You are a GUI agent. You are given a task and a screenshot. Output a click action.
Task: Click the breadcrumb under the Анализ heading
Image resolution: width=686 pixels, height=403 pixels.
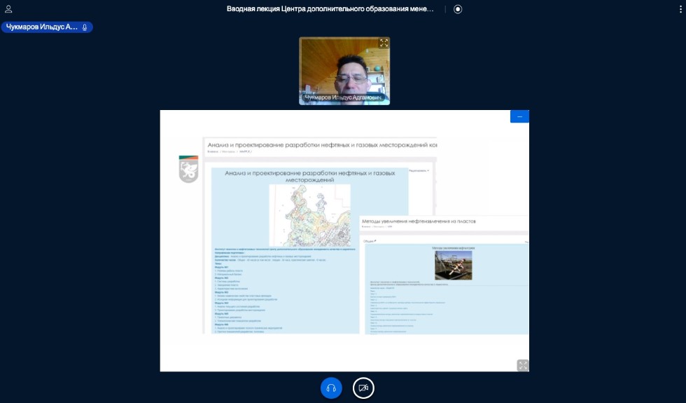tap(229, 151)
